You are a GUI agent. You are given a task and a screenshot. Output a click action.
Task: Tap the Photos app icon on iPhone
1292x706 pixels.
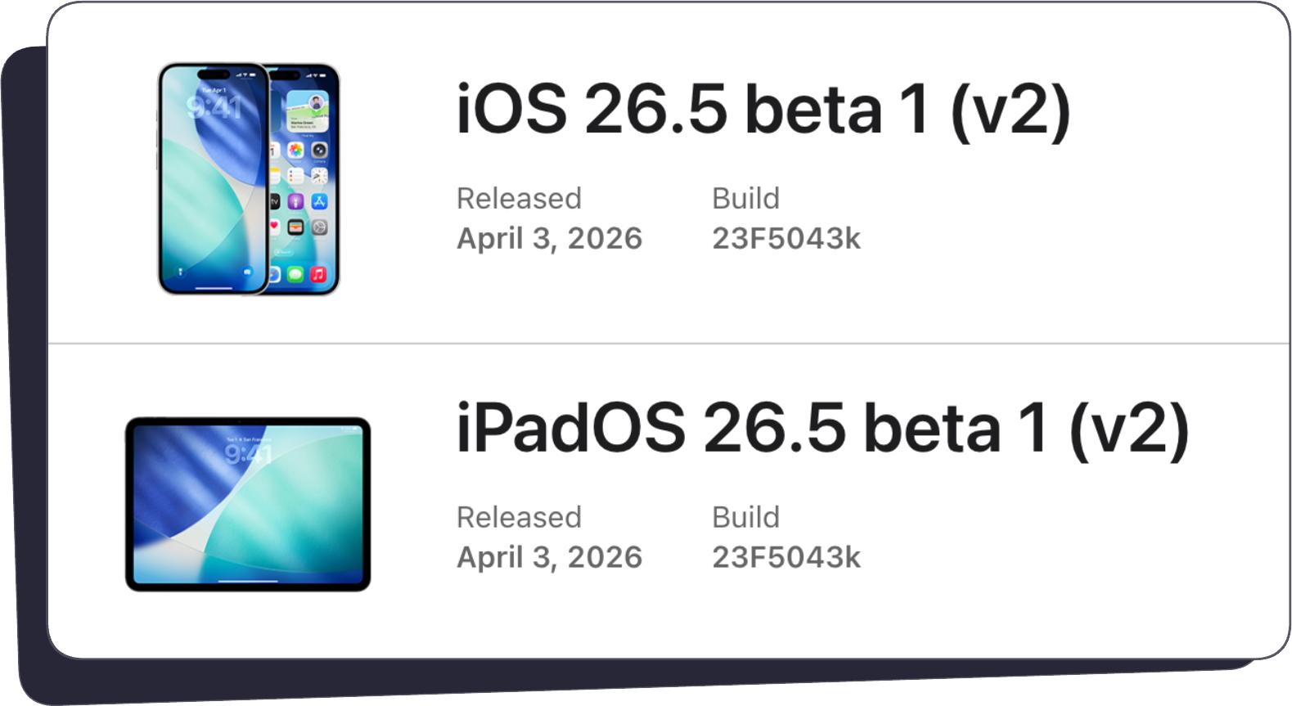[x=295, y=150]
